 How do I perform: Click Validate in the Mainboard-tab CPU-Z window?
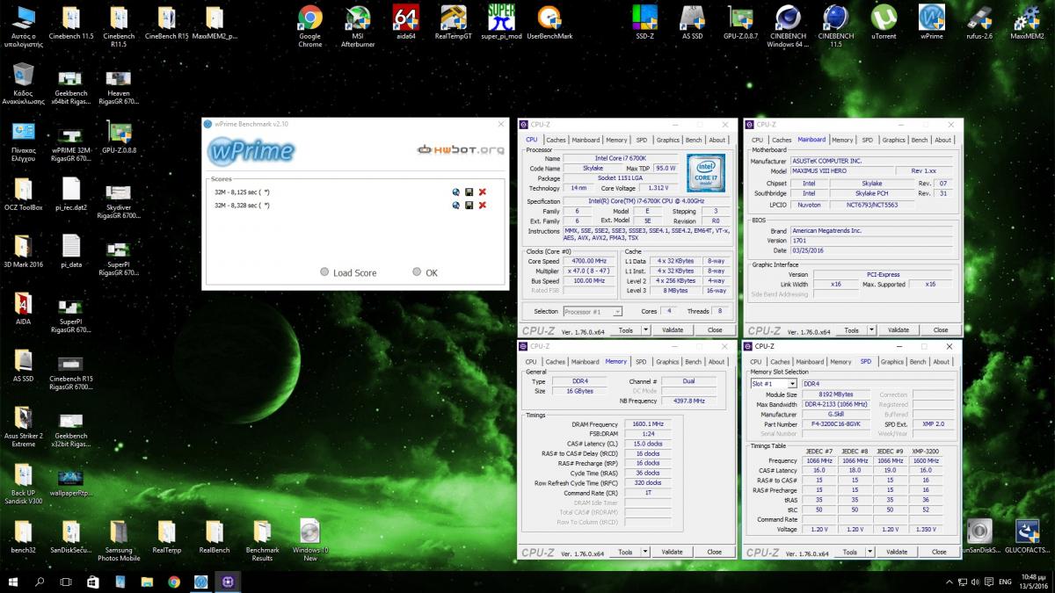[899, 330]
